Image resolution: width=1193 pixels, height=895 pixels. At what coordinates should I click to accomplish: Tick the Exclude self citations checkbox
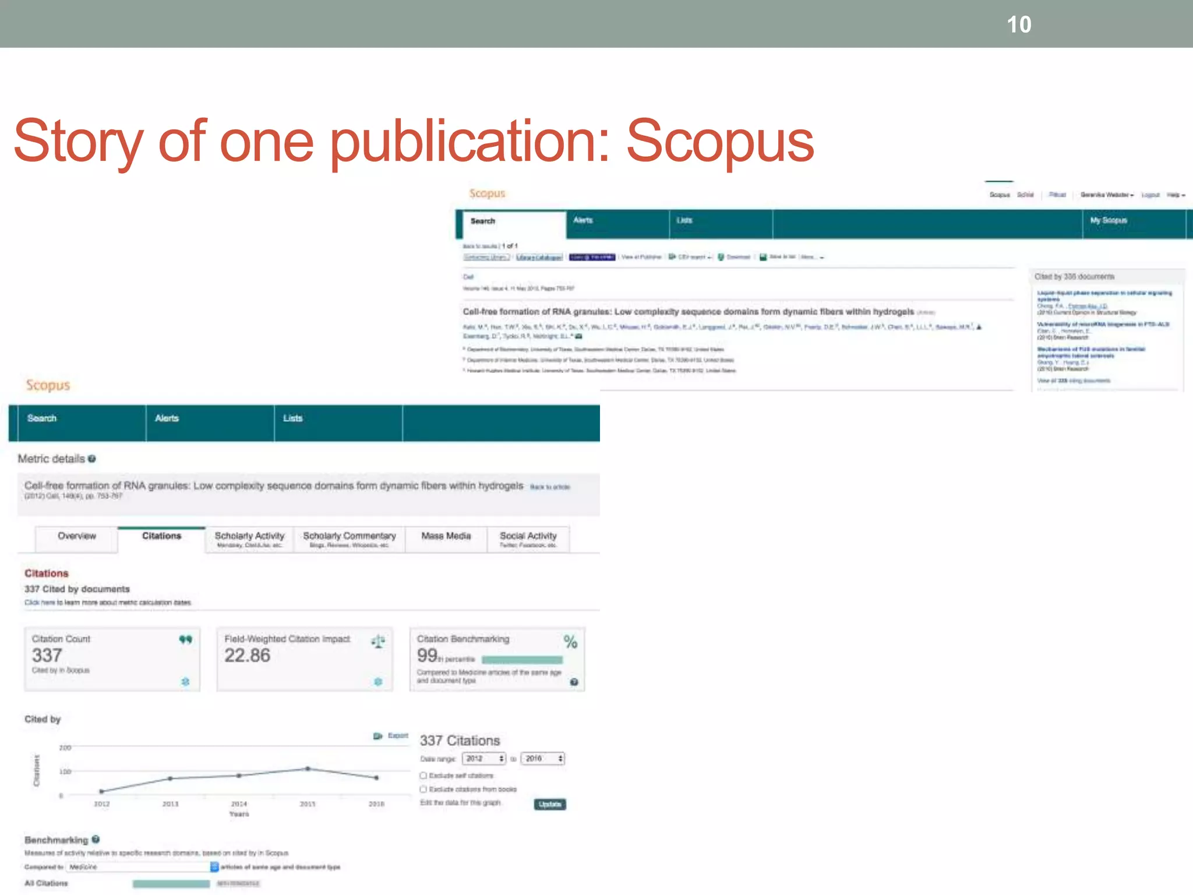[x=423, y=776]
